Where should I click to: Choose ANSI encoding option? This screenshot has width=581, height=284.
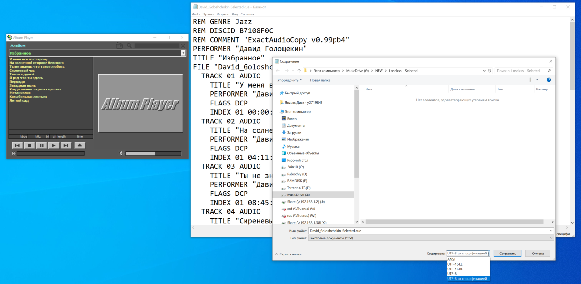point(451,259)
